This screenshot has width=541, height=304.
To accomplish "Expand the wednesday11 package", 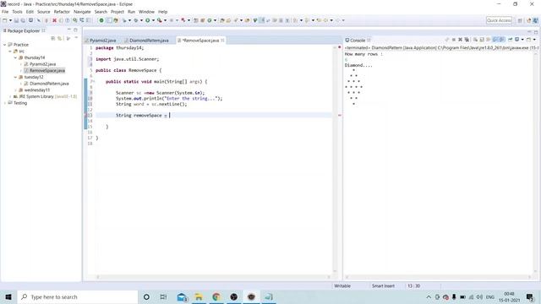I will click(x=15, y=90).
